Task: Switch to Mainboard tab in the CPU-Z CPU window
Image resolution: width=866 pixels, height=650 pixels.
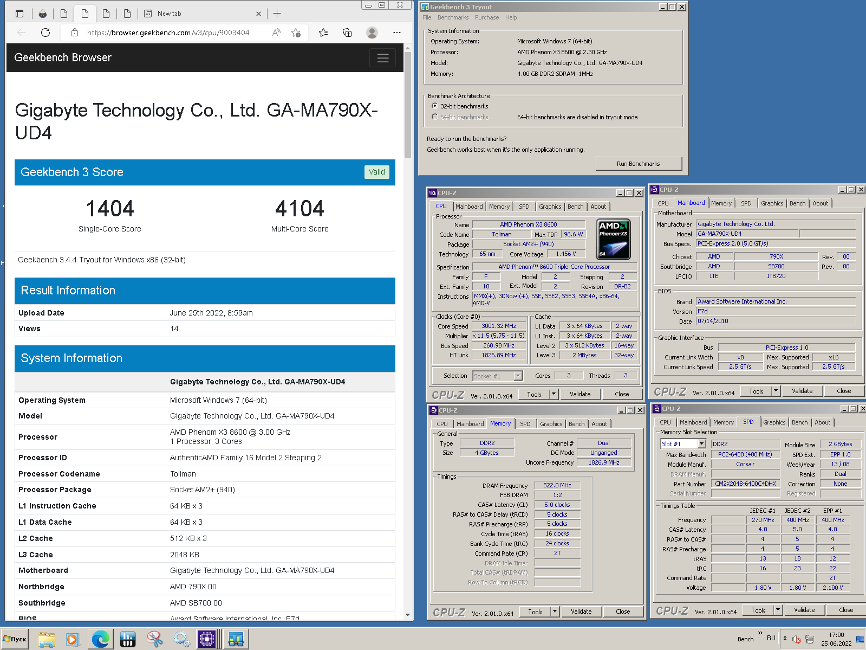Action: [469, 207]
